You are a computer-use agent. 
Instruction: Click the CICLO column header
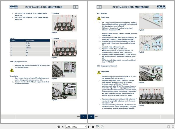[x=17, y=41]
